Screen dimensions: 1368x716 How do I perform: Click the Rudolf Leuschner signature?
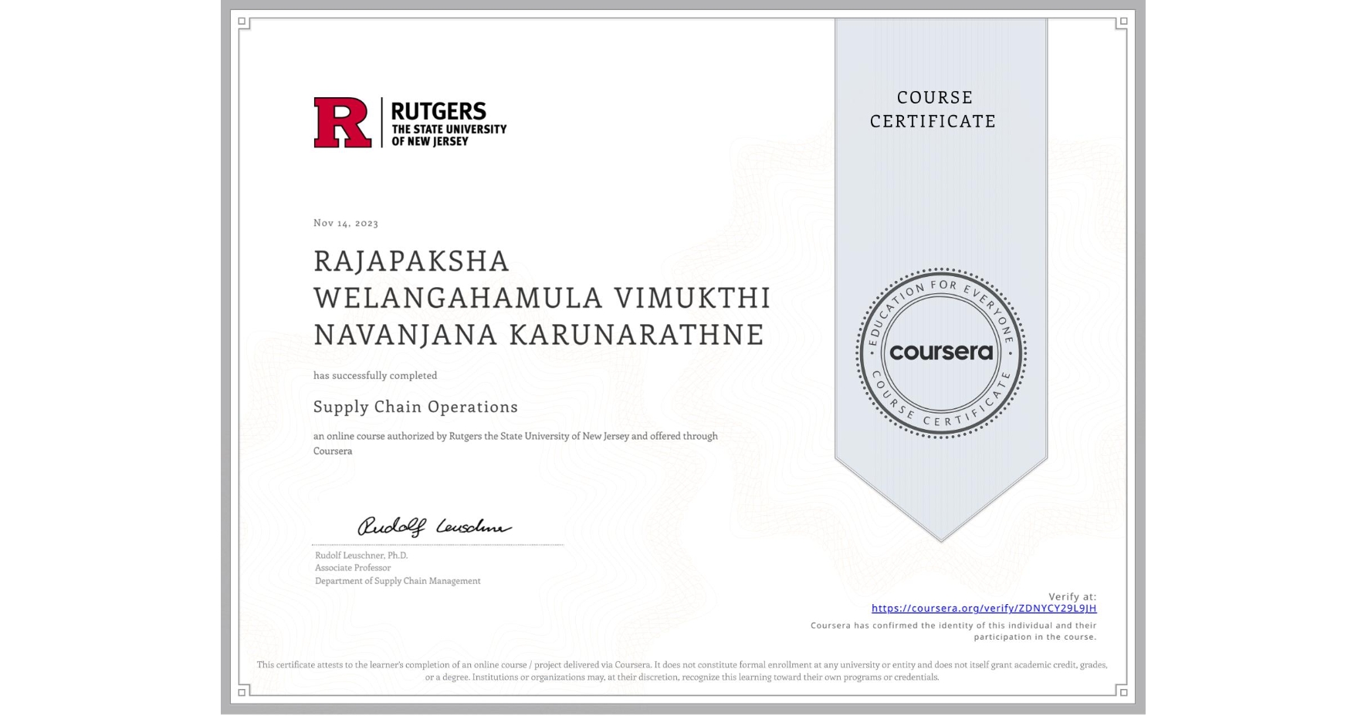point(434,526)
